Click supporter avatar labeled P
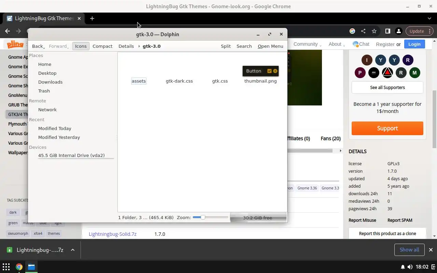Image resolution: width=437 pixels, height=273 pixels. 360,73
